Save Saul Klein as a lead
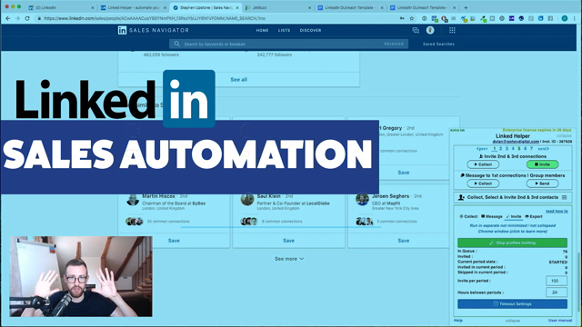The width and height of the screenshot is (582, 327). pyautogui.click(x=289, y=241)
